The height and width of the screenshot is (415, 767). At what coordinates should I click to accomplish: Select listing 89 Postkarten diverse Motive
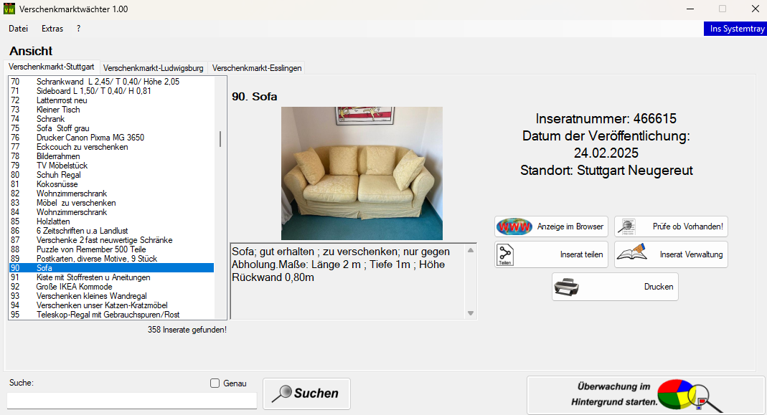pos(111,258)
